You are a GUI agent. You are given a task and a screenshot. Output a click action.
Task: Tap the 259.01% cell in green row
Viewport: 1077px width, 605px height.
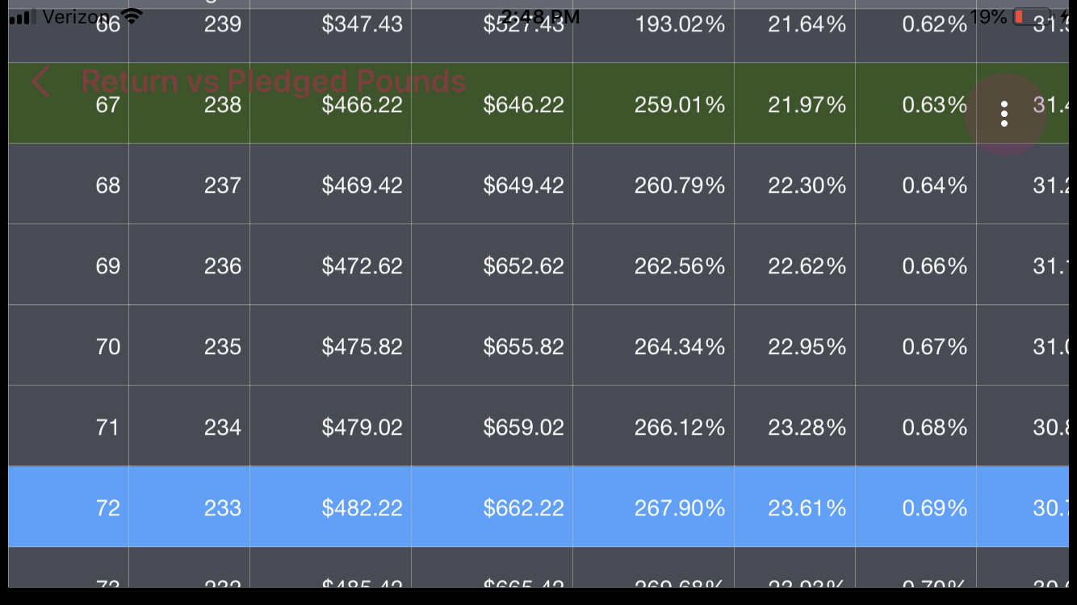679,105
